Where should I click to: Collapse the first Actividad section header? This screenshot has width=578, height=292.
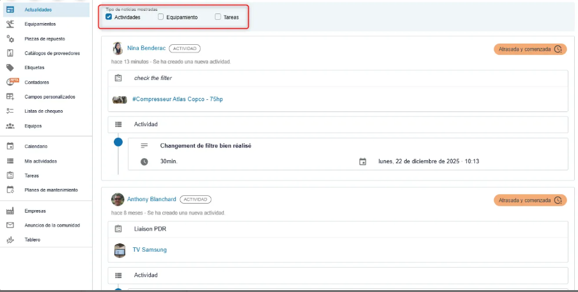(338, 124)
